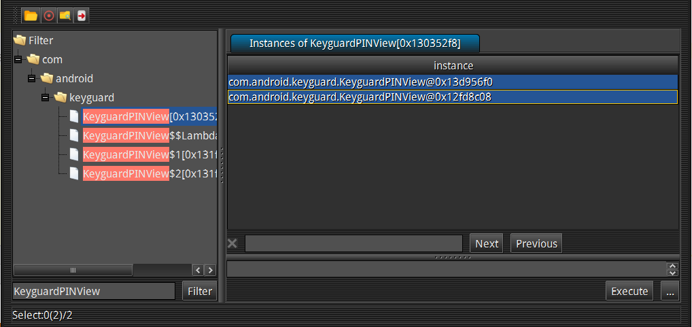Click the instance column header
Image resolution: width=692 pixels, height=327 pixels.
tap(453, 65)
